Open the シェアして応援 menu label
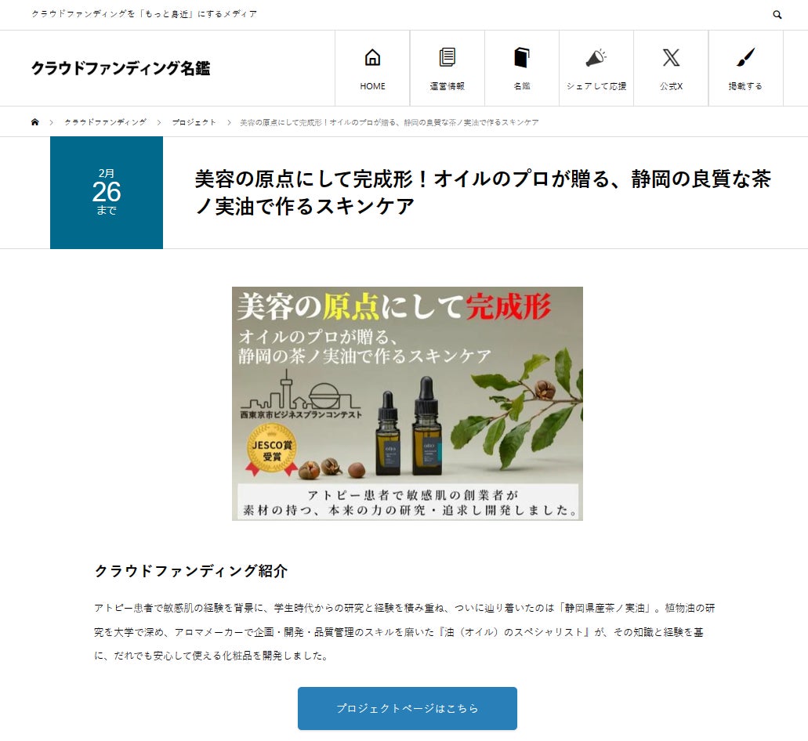The image size is (808, 741). 596,86
